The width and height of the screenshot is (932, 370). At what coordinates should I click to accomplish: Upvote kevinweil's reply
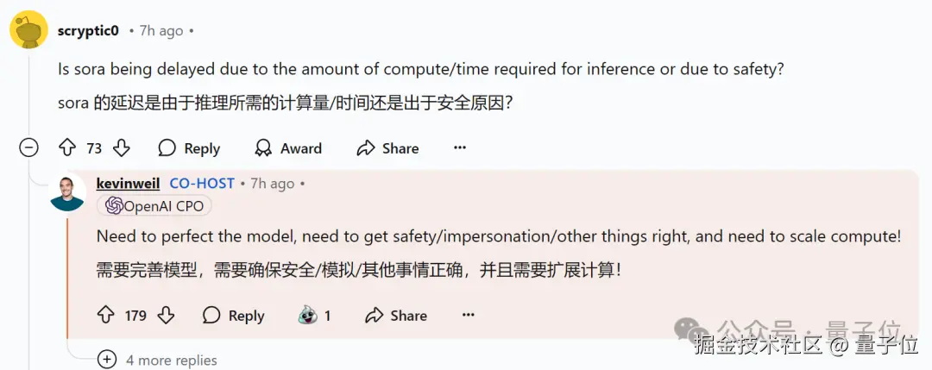coord(106,315)
